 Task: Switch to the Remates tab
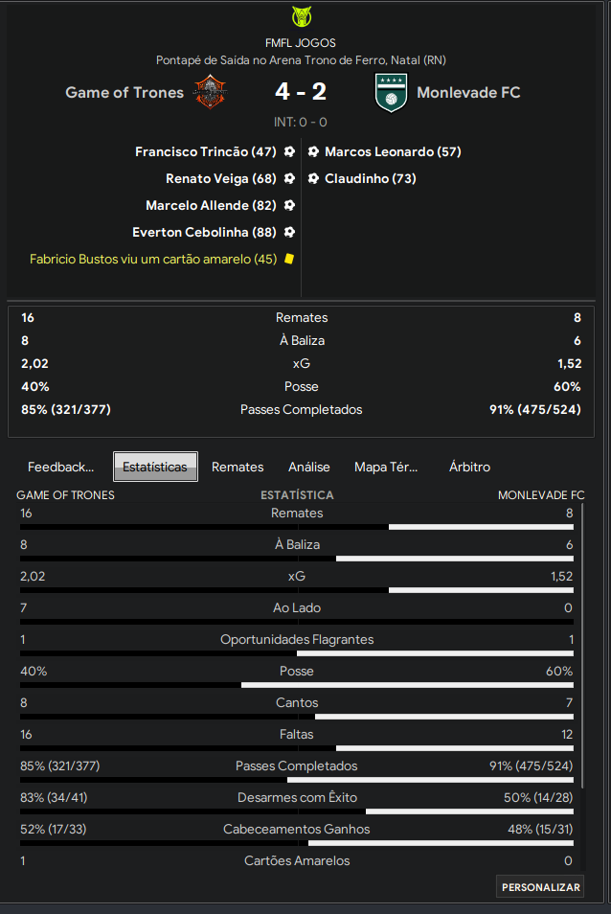237,467
